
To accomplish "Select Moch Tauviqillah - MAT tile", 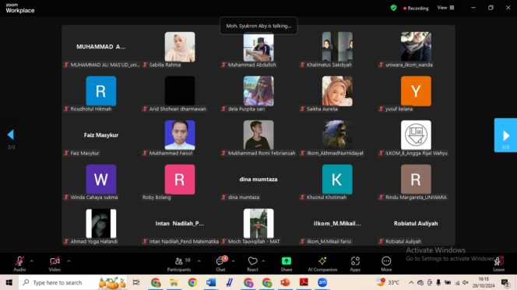I will tap(258, 223).
